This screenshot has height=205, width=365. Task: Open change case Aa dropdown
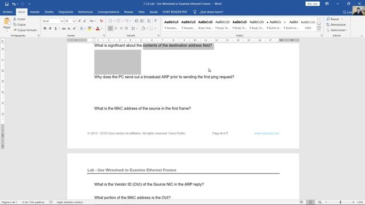click(92, 21)
